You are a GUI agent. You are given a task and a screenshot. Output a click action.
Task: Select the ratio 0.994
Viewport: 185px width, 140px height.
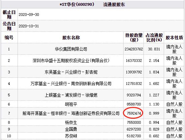point(154,122)
